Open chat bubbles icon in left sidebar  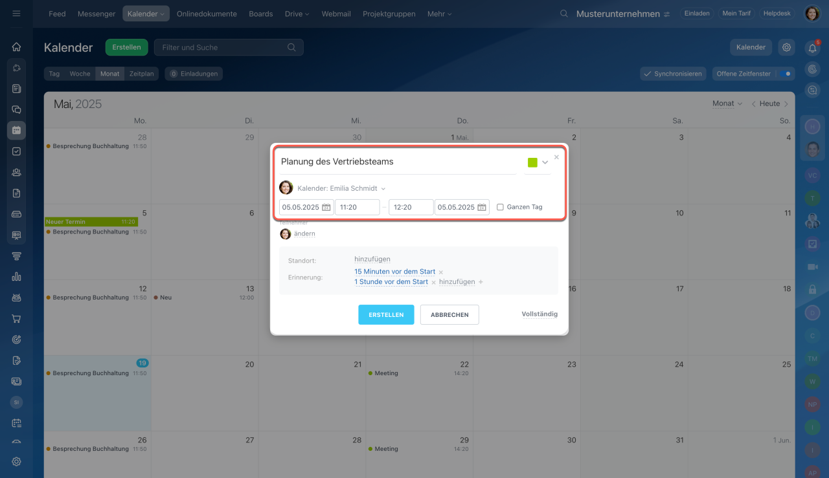click(16, 109)
